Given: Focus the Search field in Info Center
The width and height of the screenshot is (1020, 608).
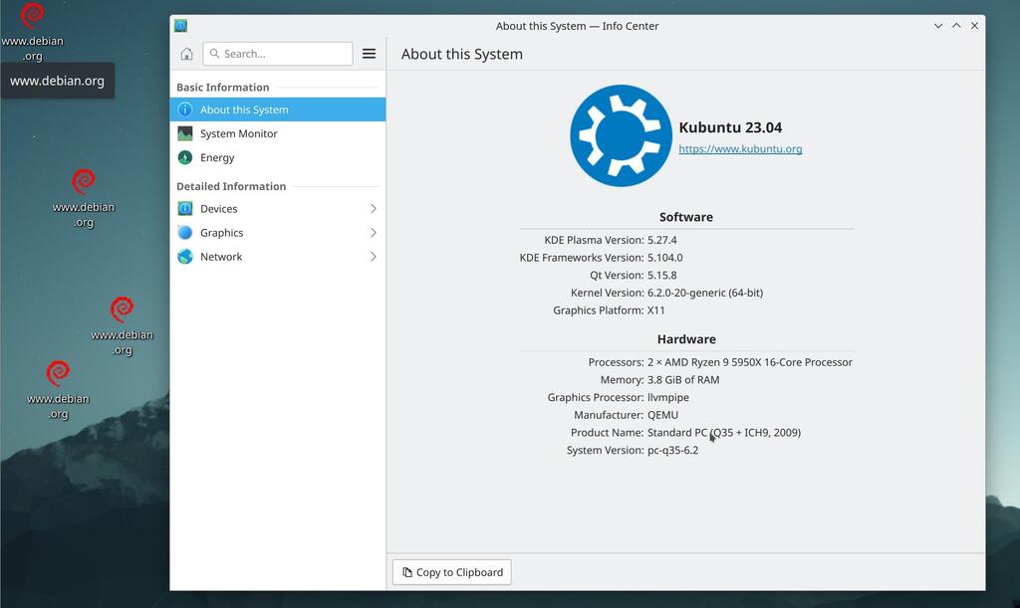Looking at the screenshot, I should pyautogui.click(x=278, y=54).
